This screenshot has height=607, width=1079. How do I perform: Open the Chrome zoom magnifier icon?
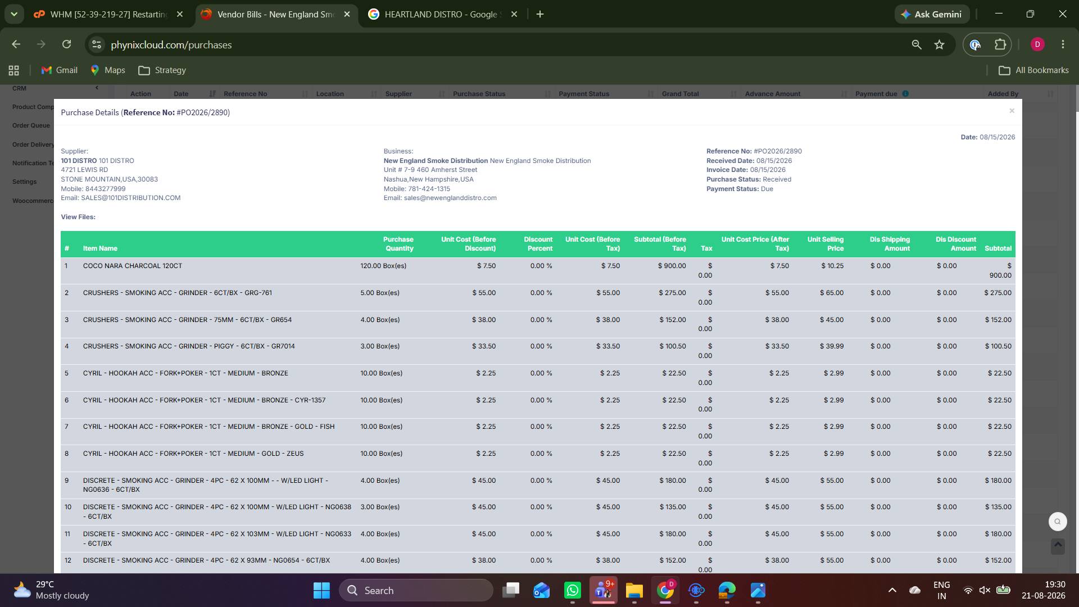[916, 44]
